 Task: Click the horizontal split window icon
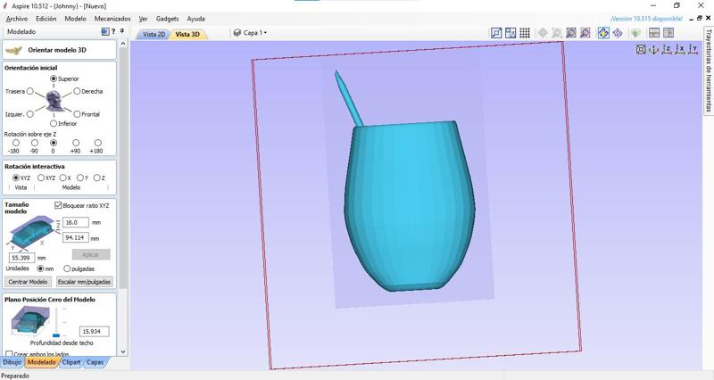click(654, 33)
